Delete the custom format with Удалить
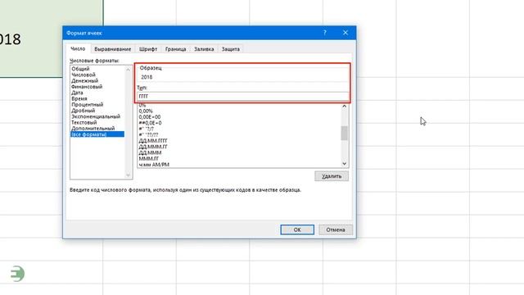 tap(332, 176)
